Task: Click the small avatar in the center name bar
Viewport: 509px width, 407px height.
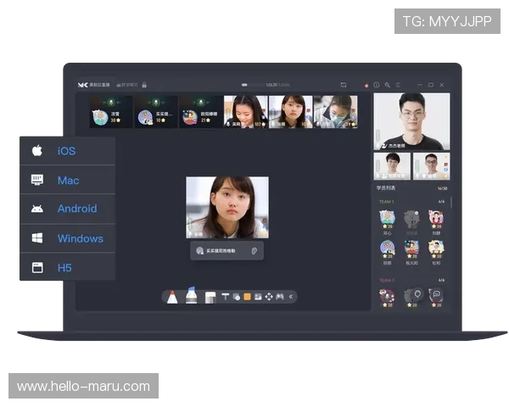Action: pos(199,251)
